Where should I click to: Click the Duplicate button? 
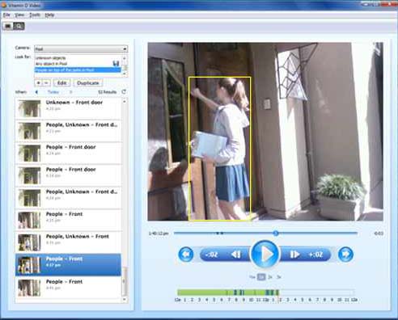[88, 83]
